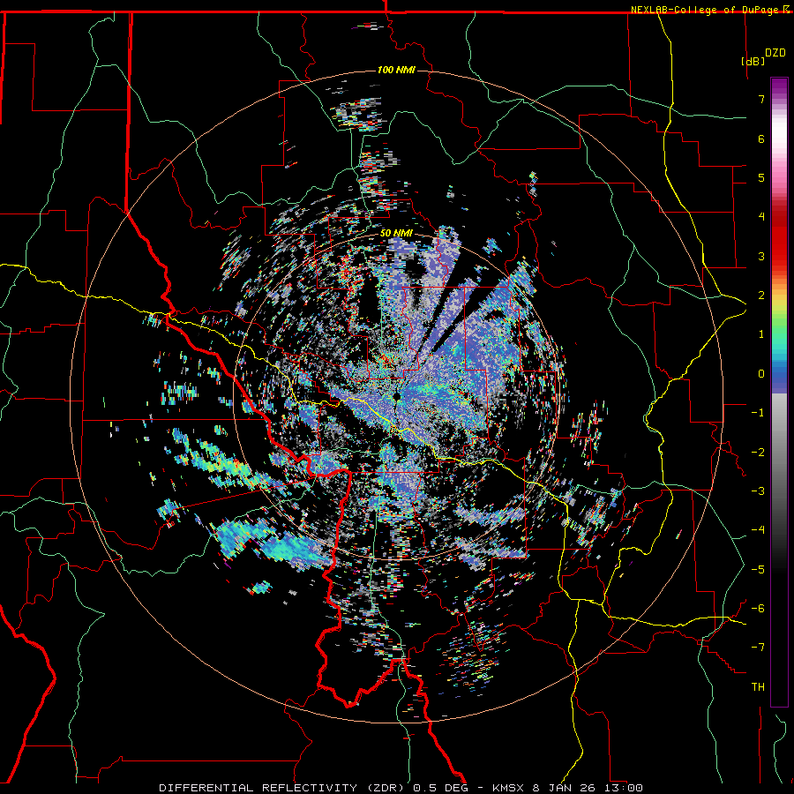Click the -5 scale value
Image resolution: width=794 pixels, height=794 pixels.
[x=758, y=570]
